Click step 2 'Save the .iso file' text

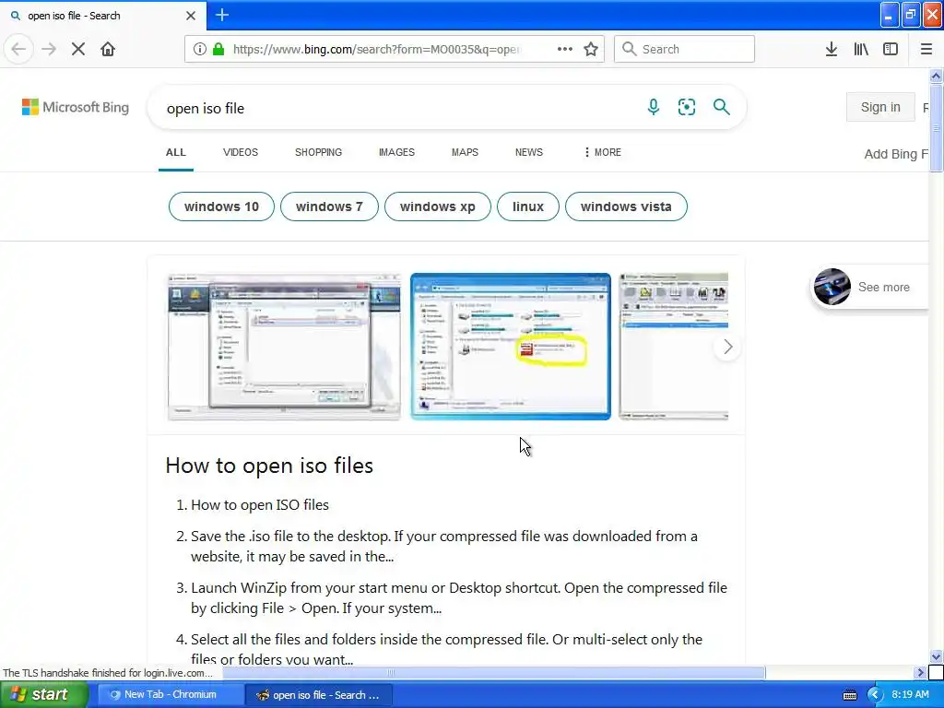[x=444, y=546]
